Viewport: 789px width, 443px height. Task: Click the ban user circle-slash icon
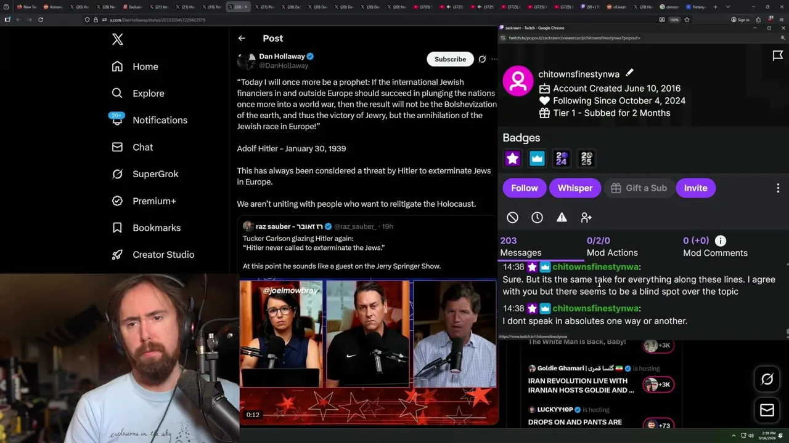click(x=512, y=217)
